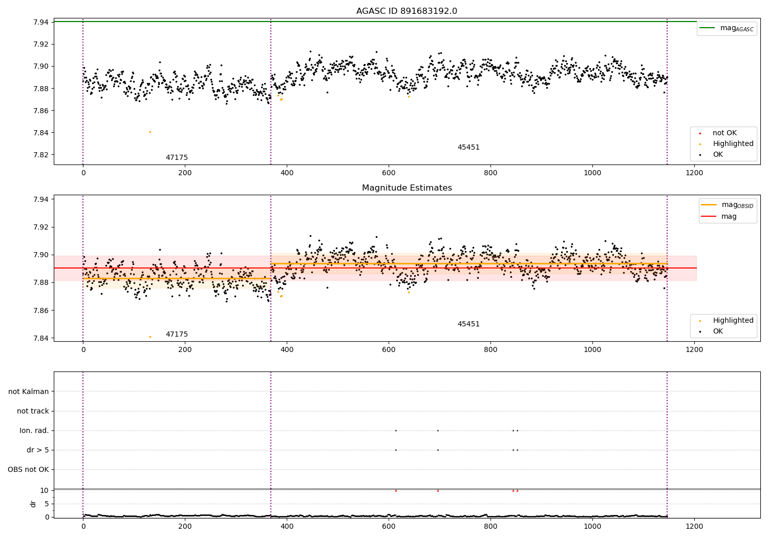Click the 'Ion. rad.' axis label

pos(34,430)
